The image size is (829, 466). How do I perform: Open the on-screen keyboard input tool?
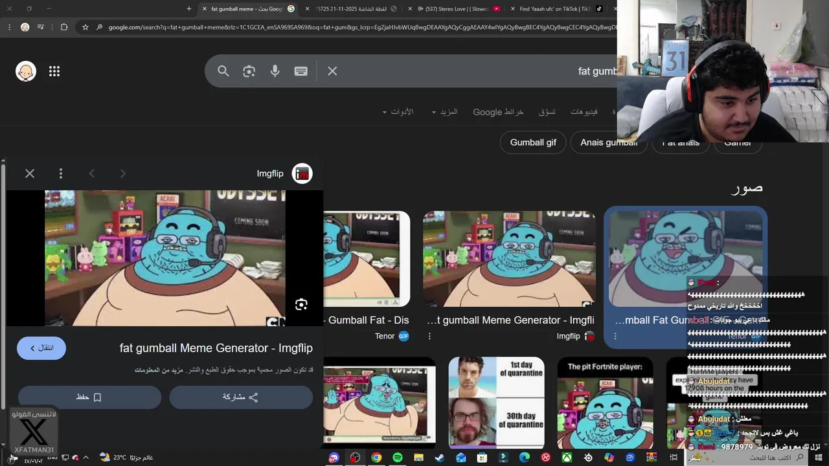tap(301, 71)
